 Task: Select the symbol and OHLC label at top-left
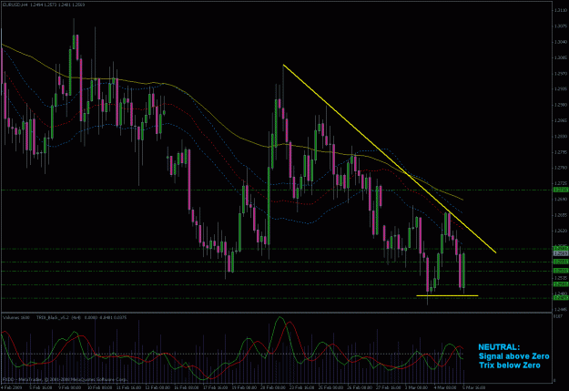[x=44, y=5]
